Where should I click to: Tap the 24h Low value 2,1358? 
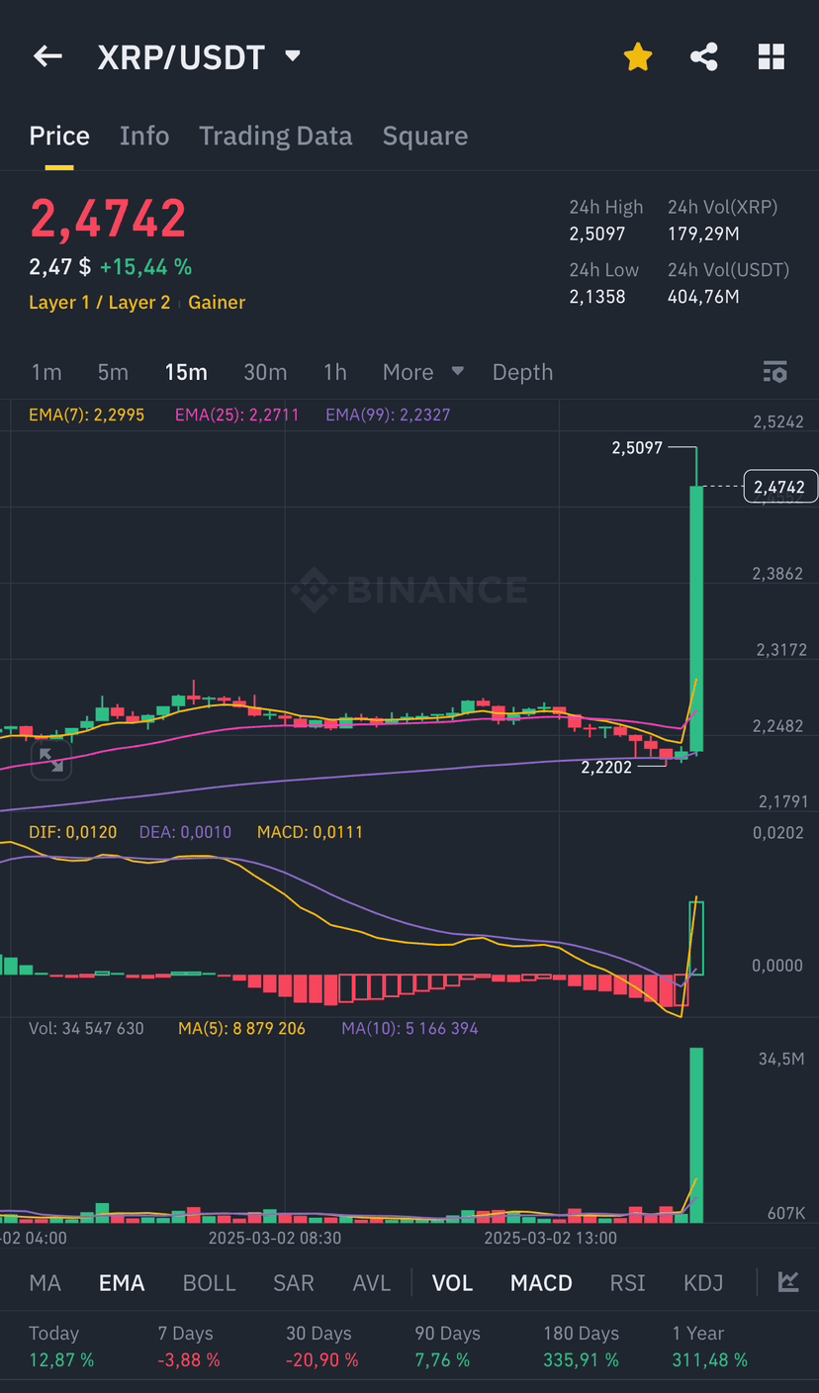click(597, 297)
